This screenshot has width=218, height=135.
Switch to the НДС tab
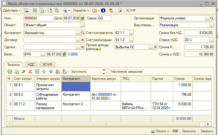(x=31, y=64)
